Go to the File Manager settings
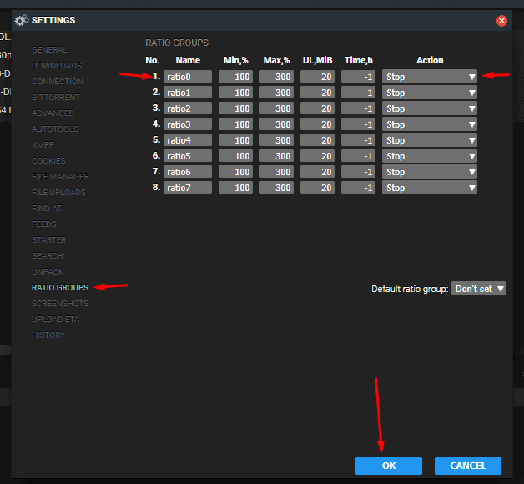The image size is (524, 484). [x=60, y=177]
